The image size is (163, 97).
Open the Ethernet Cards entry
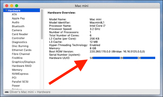[22, 50]
